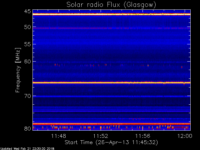Click the 'Start Time (26-Apr-13 11:45:32)' label
This screenshot has width=200, height=150.
(x=111, y=142)
